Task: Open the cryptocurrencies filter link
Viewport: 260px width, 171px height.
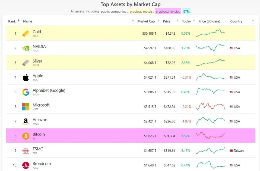Action: [168, 12]
